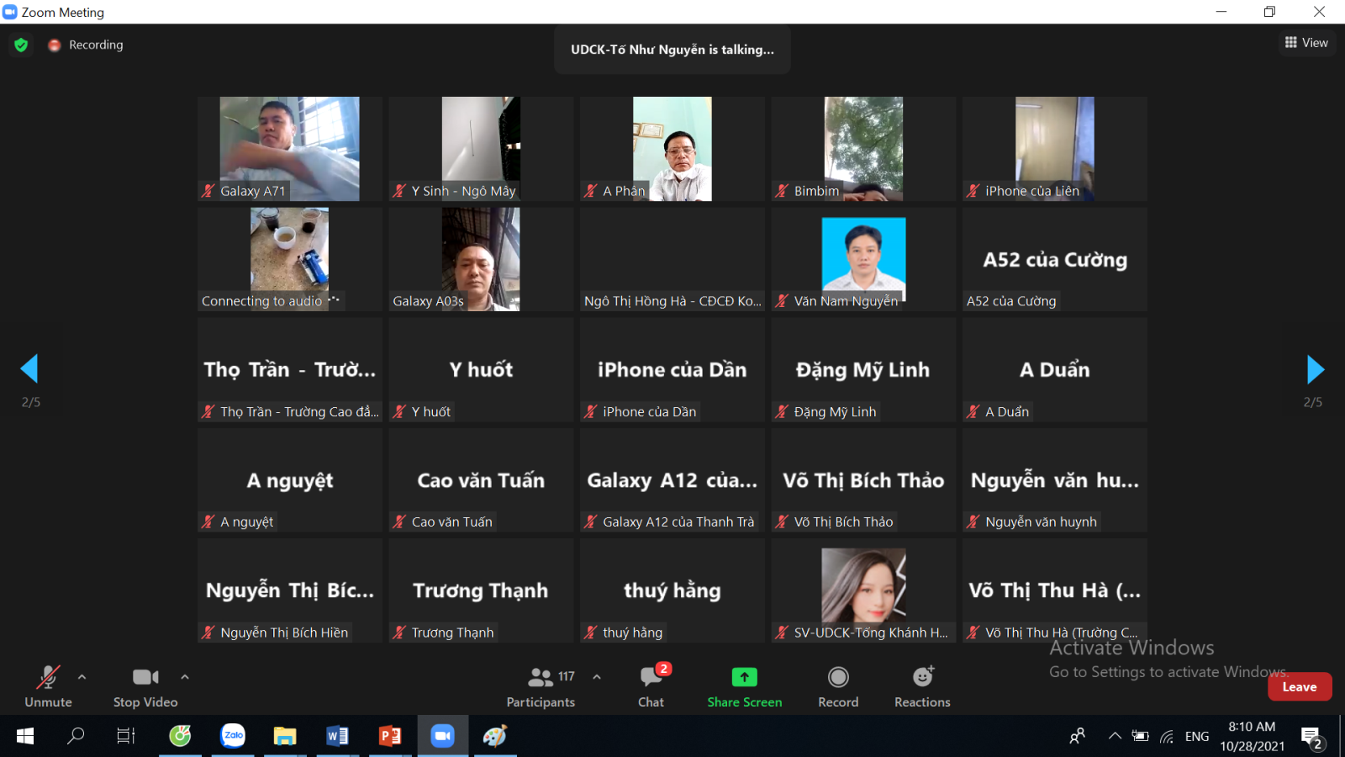Expand participants options arrow
Viewport: 1345px width, 757px height.
tap(597, 676)
